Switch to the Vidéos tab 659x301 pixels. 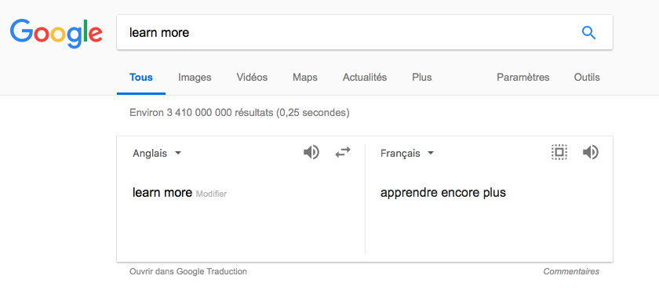252,78
